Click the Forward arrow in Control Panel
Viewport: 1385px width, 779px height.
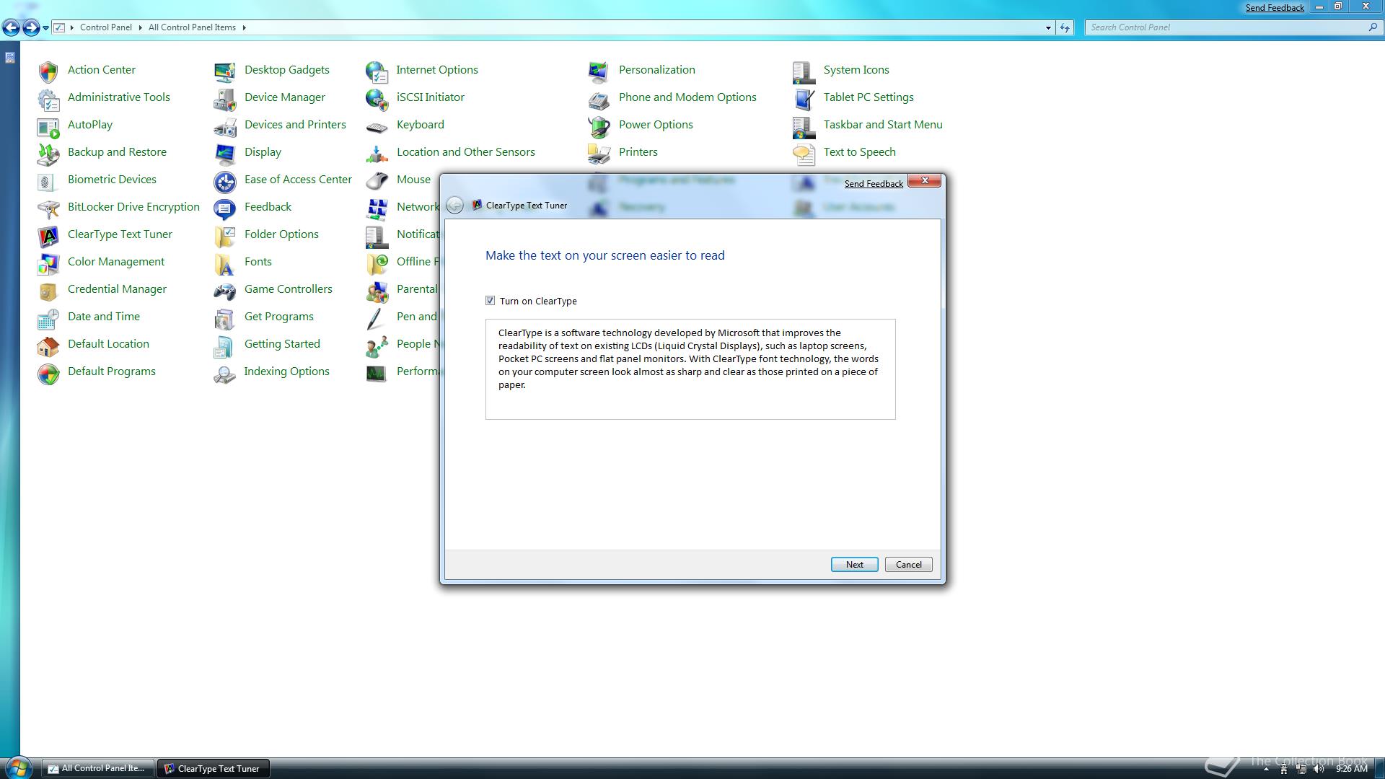point(31,27)
